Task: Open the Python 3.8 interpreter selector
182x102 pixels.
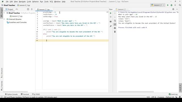Action: (x=170, y=97)
